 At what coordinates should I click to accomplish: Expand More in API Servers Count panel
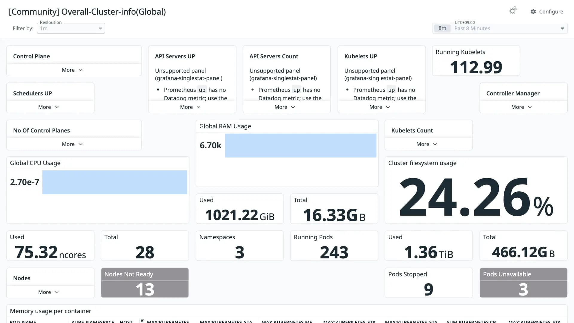point(285,107)
